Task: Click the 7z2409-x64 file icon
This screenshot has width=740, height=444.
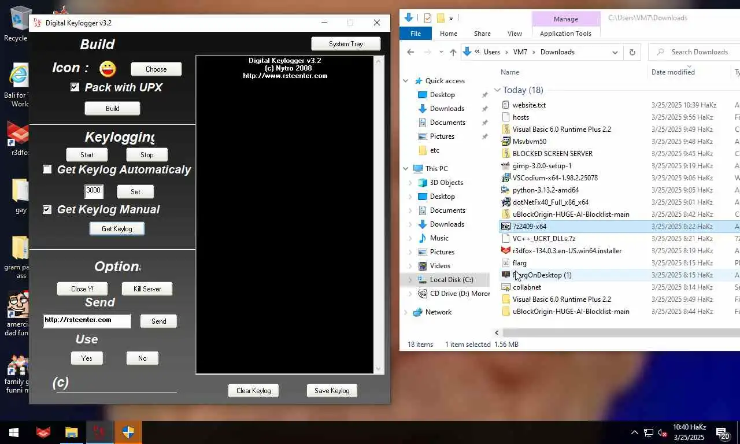Action: 506,227
